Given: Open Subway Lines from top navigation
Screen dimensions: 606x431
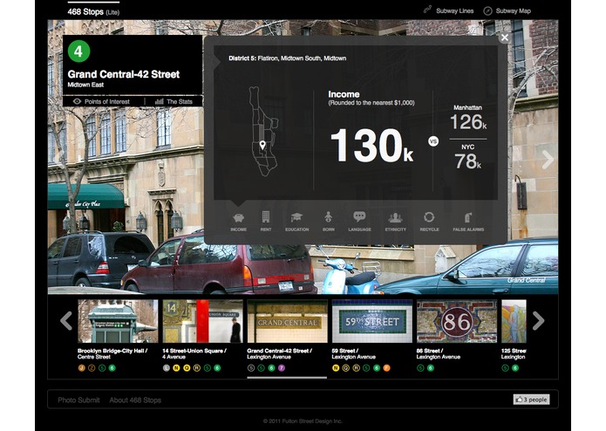Looking at the screenshot, I should (x=454, y=10).
